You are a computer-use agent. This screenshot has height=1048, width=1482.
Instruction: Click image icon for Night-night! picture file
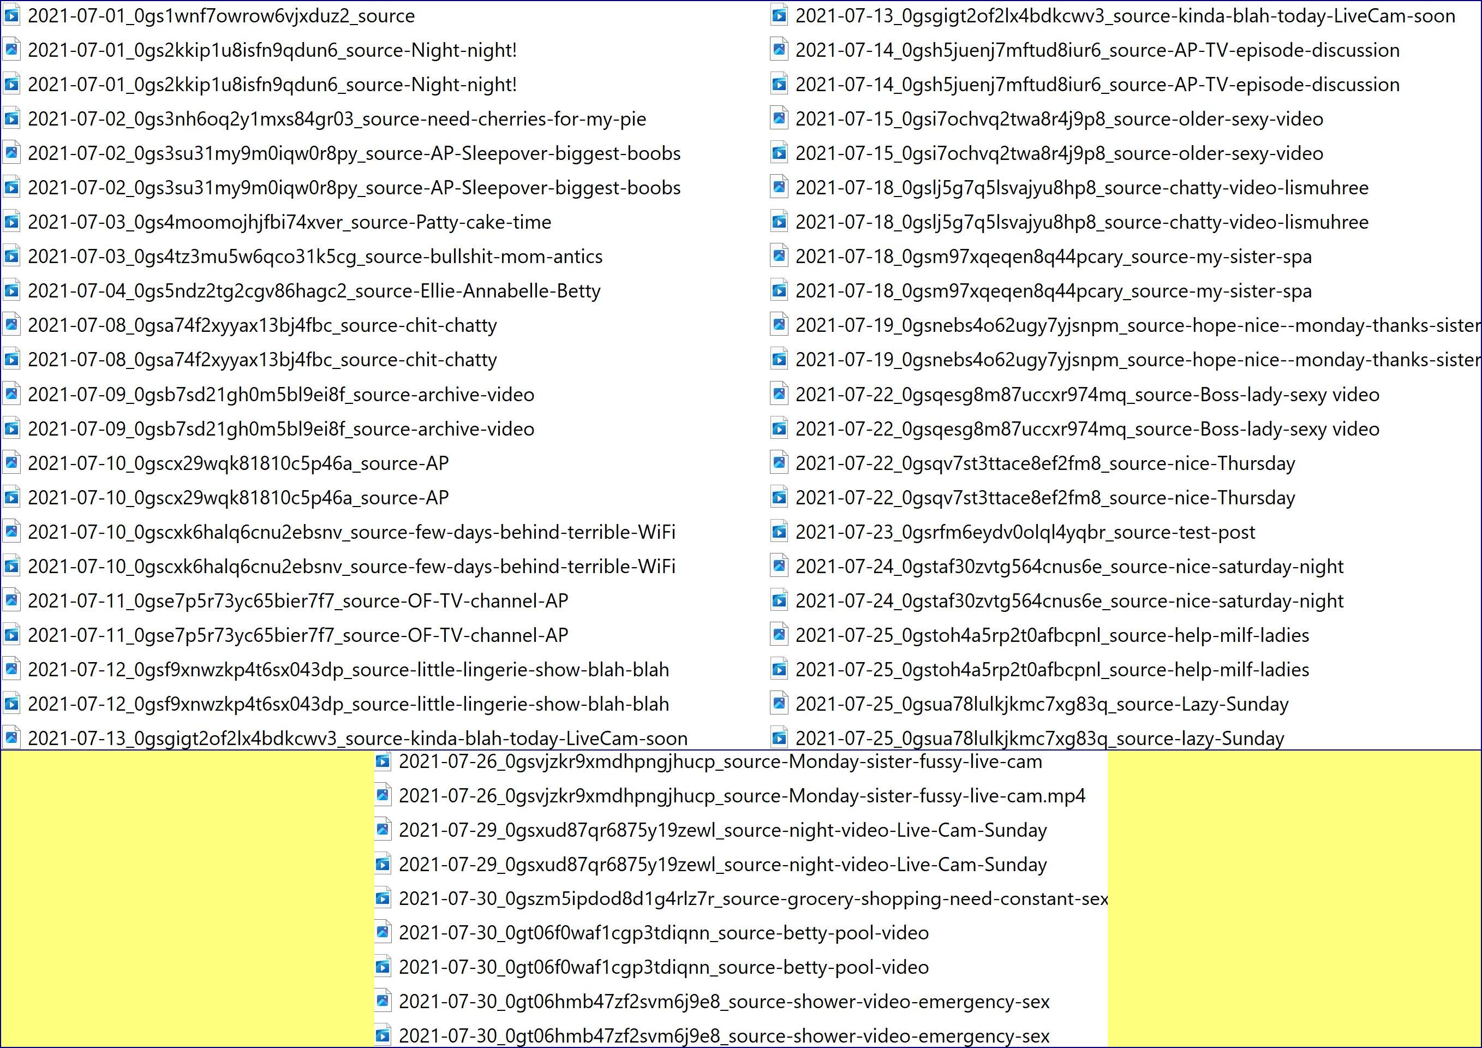coord(11,50)
